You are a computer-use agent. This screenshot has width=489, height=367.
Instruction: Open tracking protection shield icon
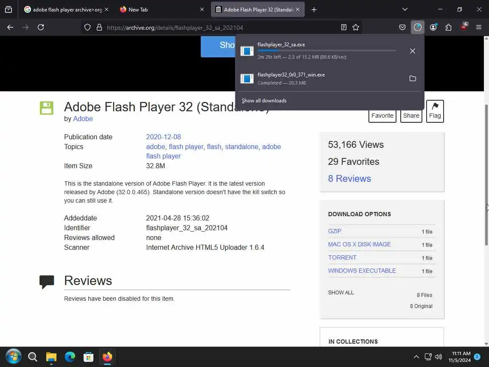coord(87,28)
